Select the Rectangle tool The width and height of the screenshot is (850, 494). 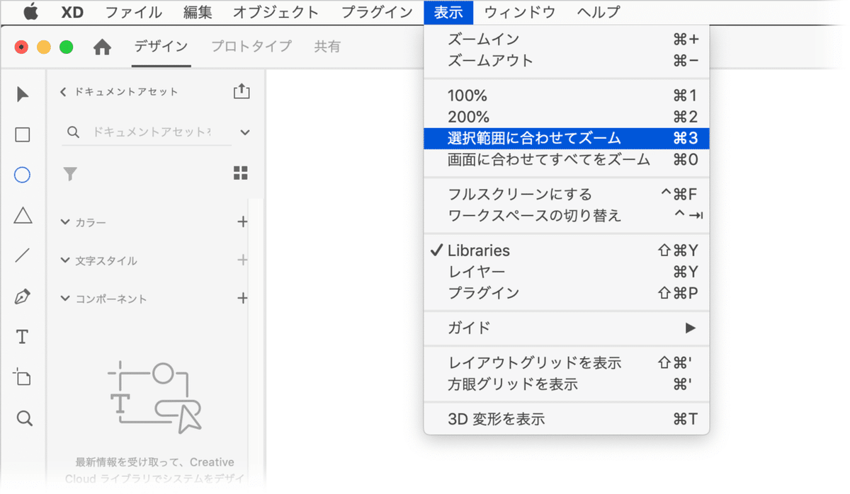23,134
